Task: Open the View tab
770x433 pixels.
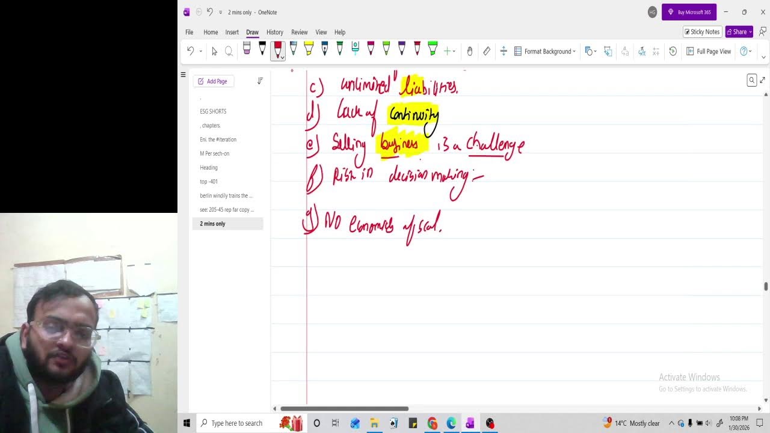Action: (x=321, y=32)
